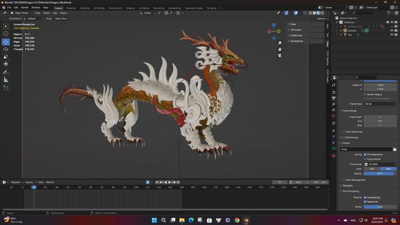The width and height of the screenshot is (400, 225).
Task: Open the Frame Rate 60 fps dropdown
Action: point(380,104)
